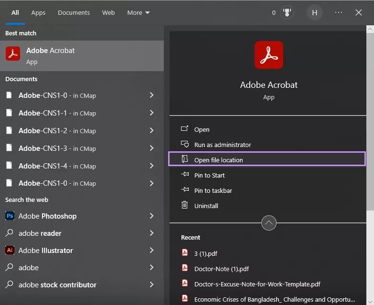374x305 pixels.
Task: Switch to the Documents tab
Action: tap(74, 13)
